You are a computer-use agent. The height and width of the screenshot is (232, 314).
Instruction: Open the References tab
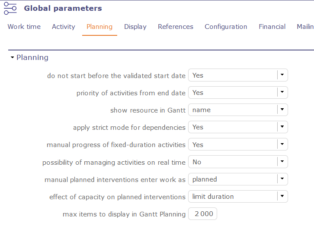click(176, 27)
